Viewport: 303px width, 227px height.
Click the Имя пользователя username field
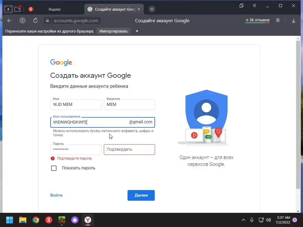click(x=103, y=122)
